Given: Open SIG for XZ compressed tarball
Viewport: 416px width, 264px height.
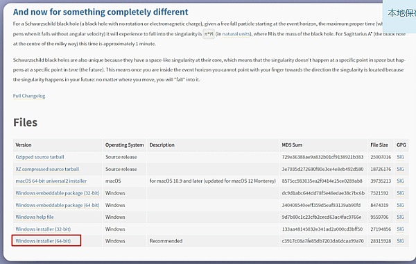Looking at the screenshot, I should tap(400, 169).
